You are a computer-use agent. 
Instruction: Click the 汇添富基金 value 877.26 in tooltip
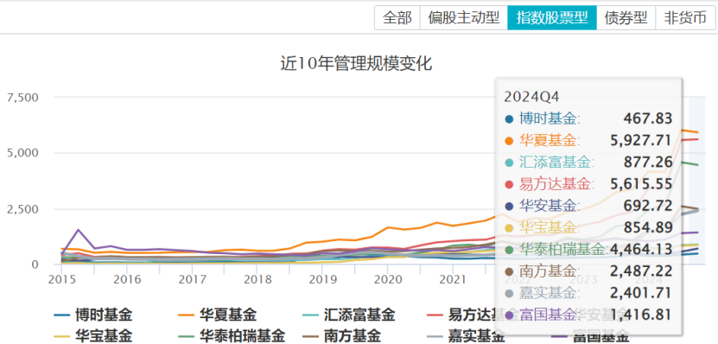(x=647, y=162)
